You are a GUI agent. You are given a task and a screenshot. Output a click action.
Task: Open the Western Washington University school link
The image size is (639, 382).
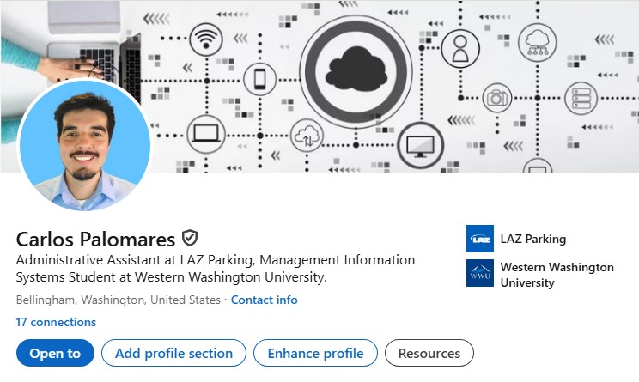click(557, 275)
